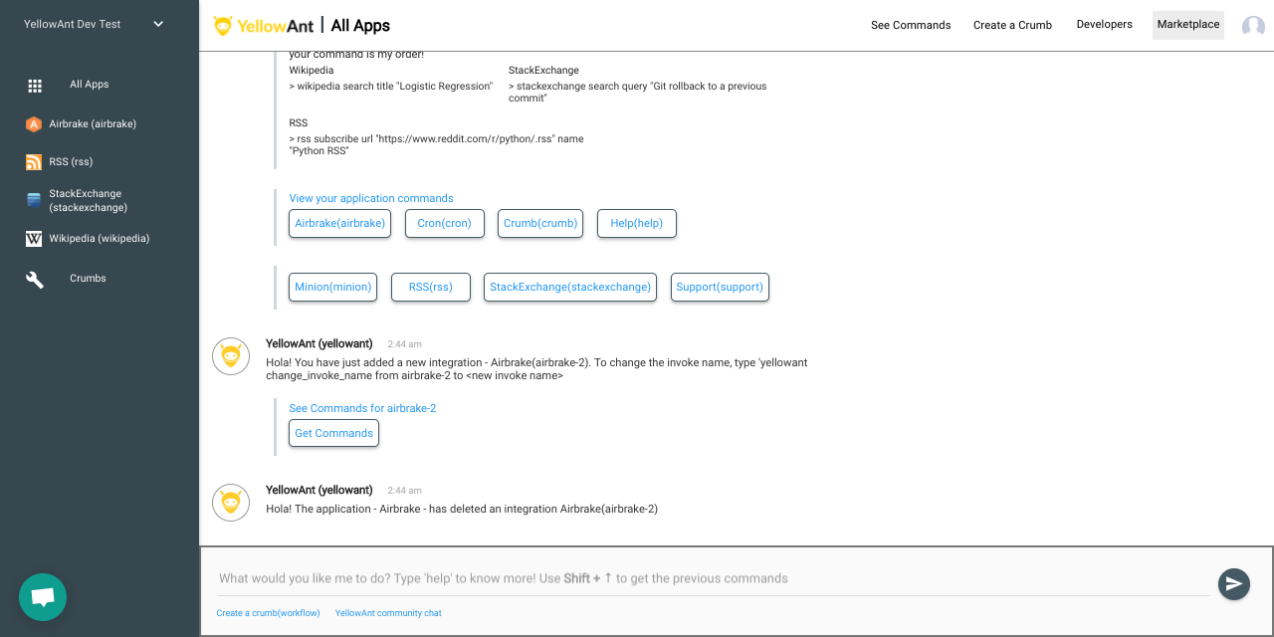Click the All Apps grid icon
This screenshot has width=1274, height=637.
(35, 86)
